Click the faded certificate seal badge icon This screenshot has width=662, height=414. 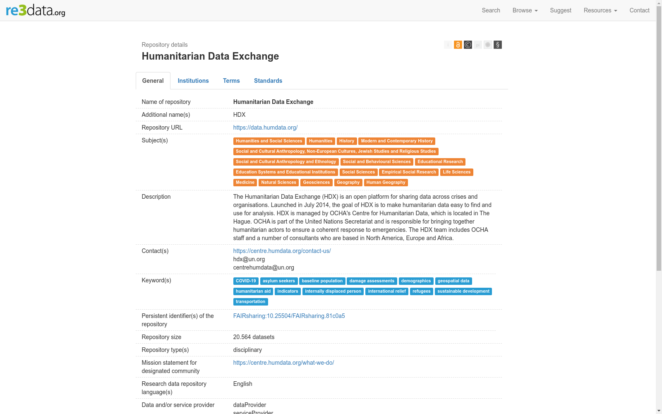(487, 45)
